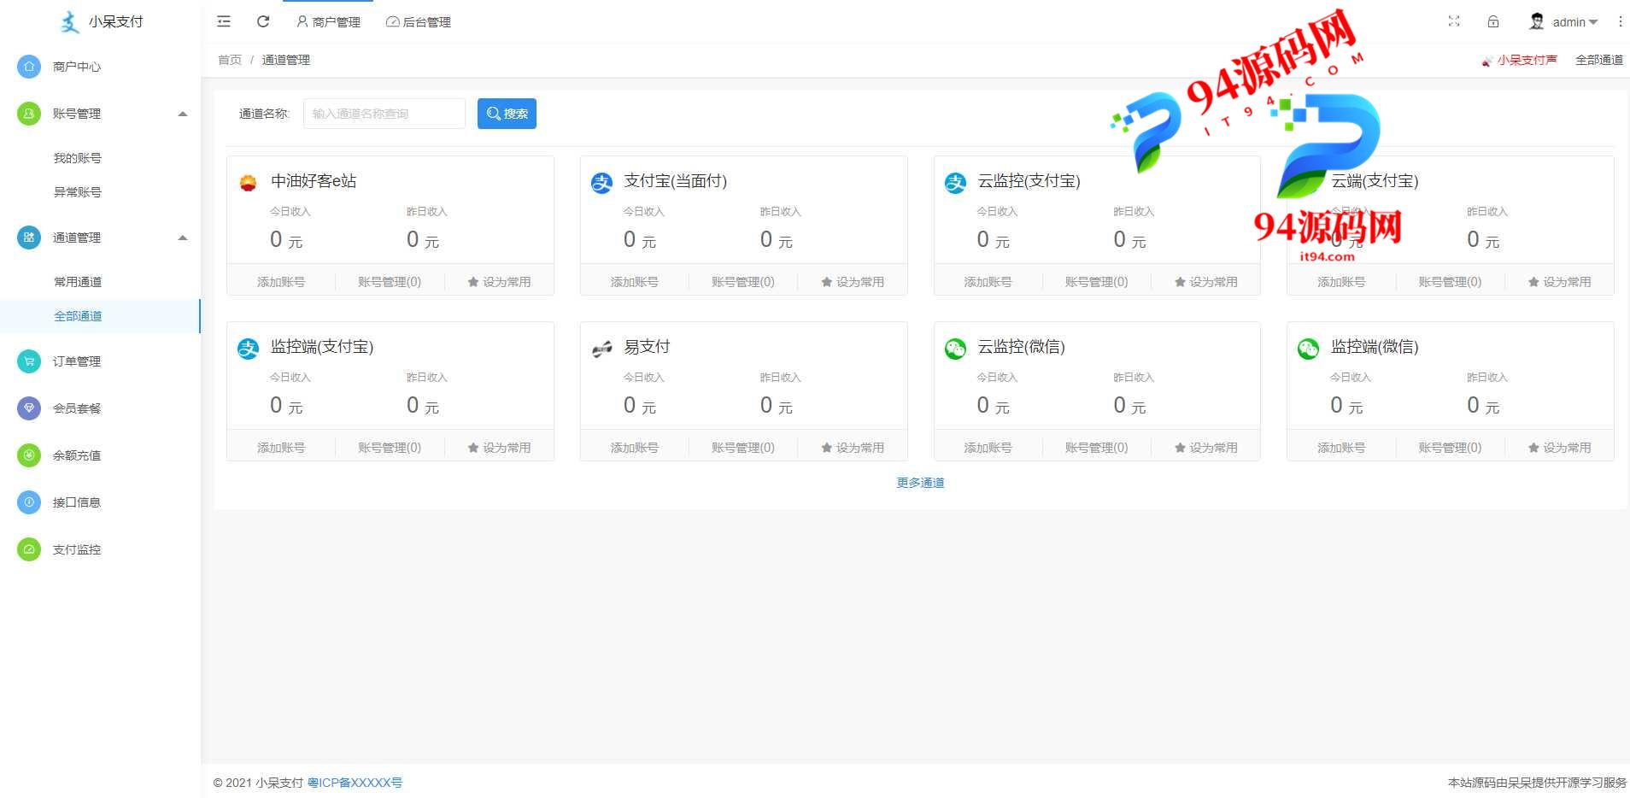The width and height of the screenshot is (1630, 798).
Task: Set 支付宝(当面付) as 常用 via star
Action: [x=853, y=282]
